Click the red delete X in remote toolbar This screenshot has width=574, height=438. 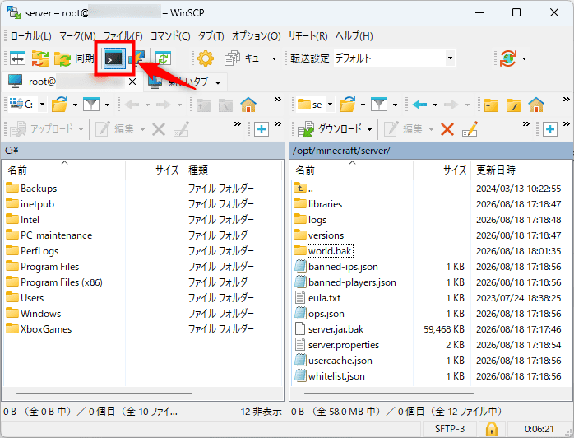pos(447,129)
